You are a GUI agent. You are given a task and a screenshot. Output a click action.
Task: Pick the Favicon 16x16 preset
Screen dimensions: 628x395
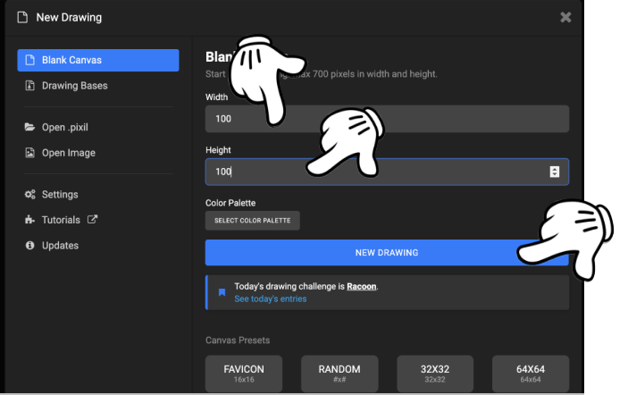(244, 374)
